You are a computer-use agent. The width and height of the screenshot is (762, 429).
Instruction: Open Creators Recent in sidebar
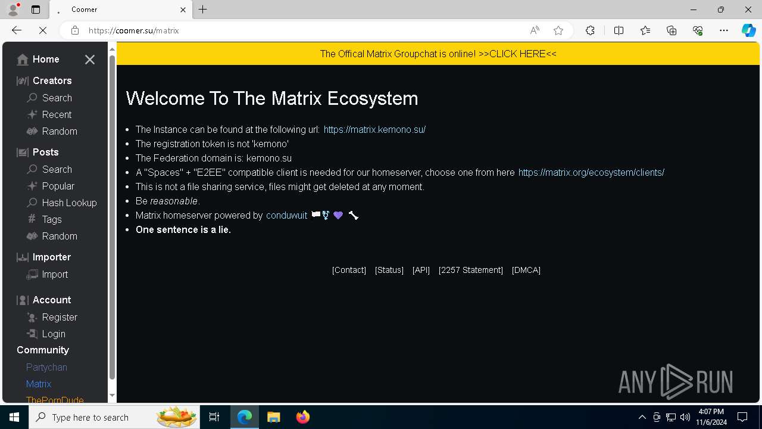[49, 114]
